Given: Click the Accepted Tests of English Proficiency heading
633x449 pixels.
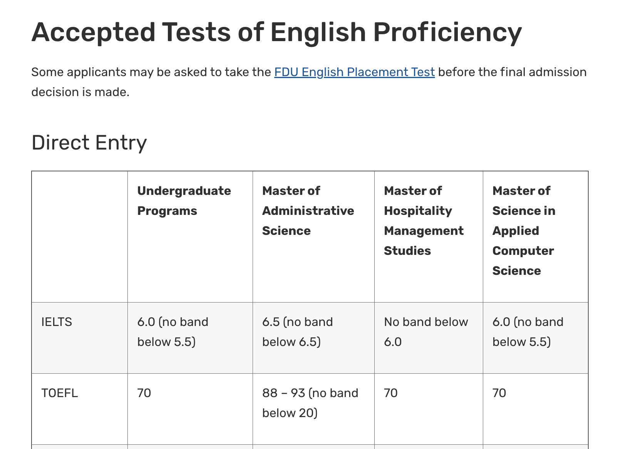Looking at the screenshot, I should point(276,32).
